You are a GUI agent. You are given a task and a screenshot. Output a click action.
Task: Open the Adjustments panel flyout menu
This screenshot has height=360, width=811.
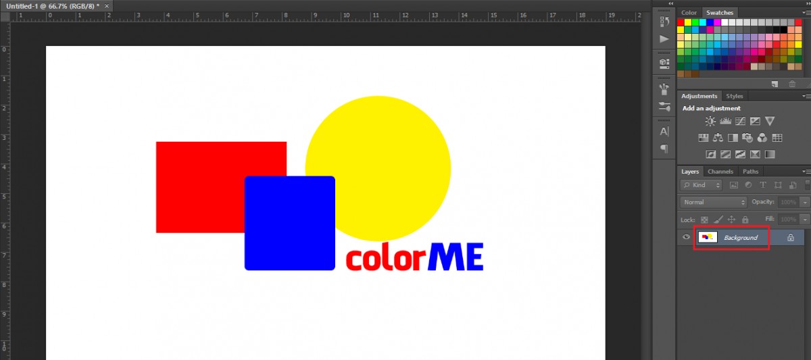click(806, 97)
